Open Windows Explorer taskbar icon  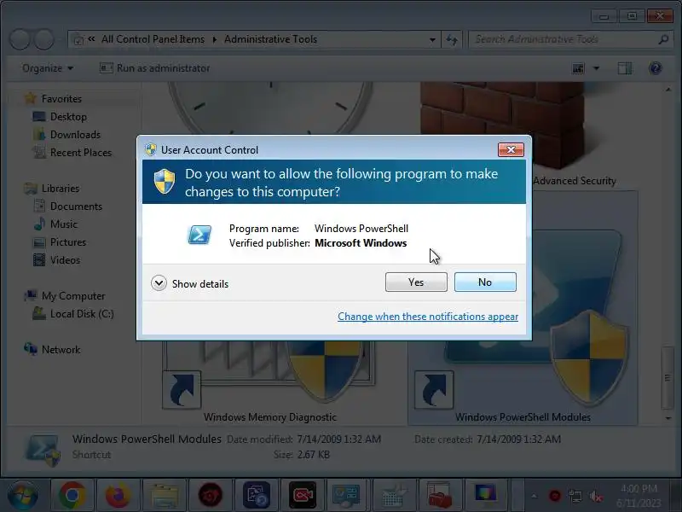pyautogui.click(x=165, y=496)
